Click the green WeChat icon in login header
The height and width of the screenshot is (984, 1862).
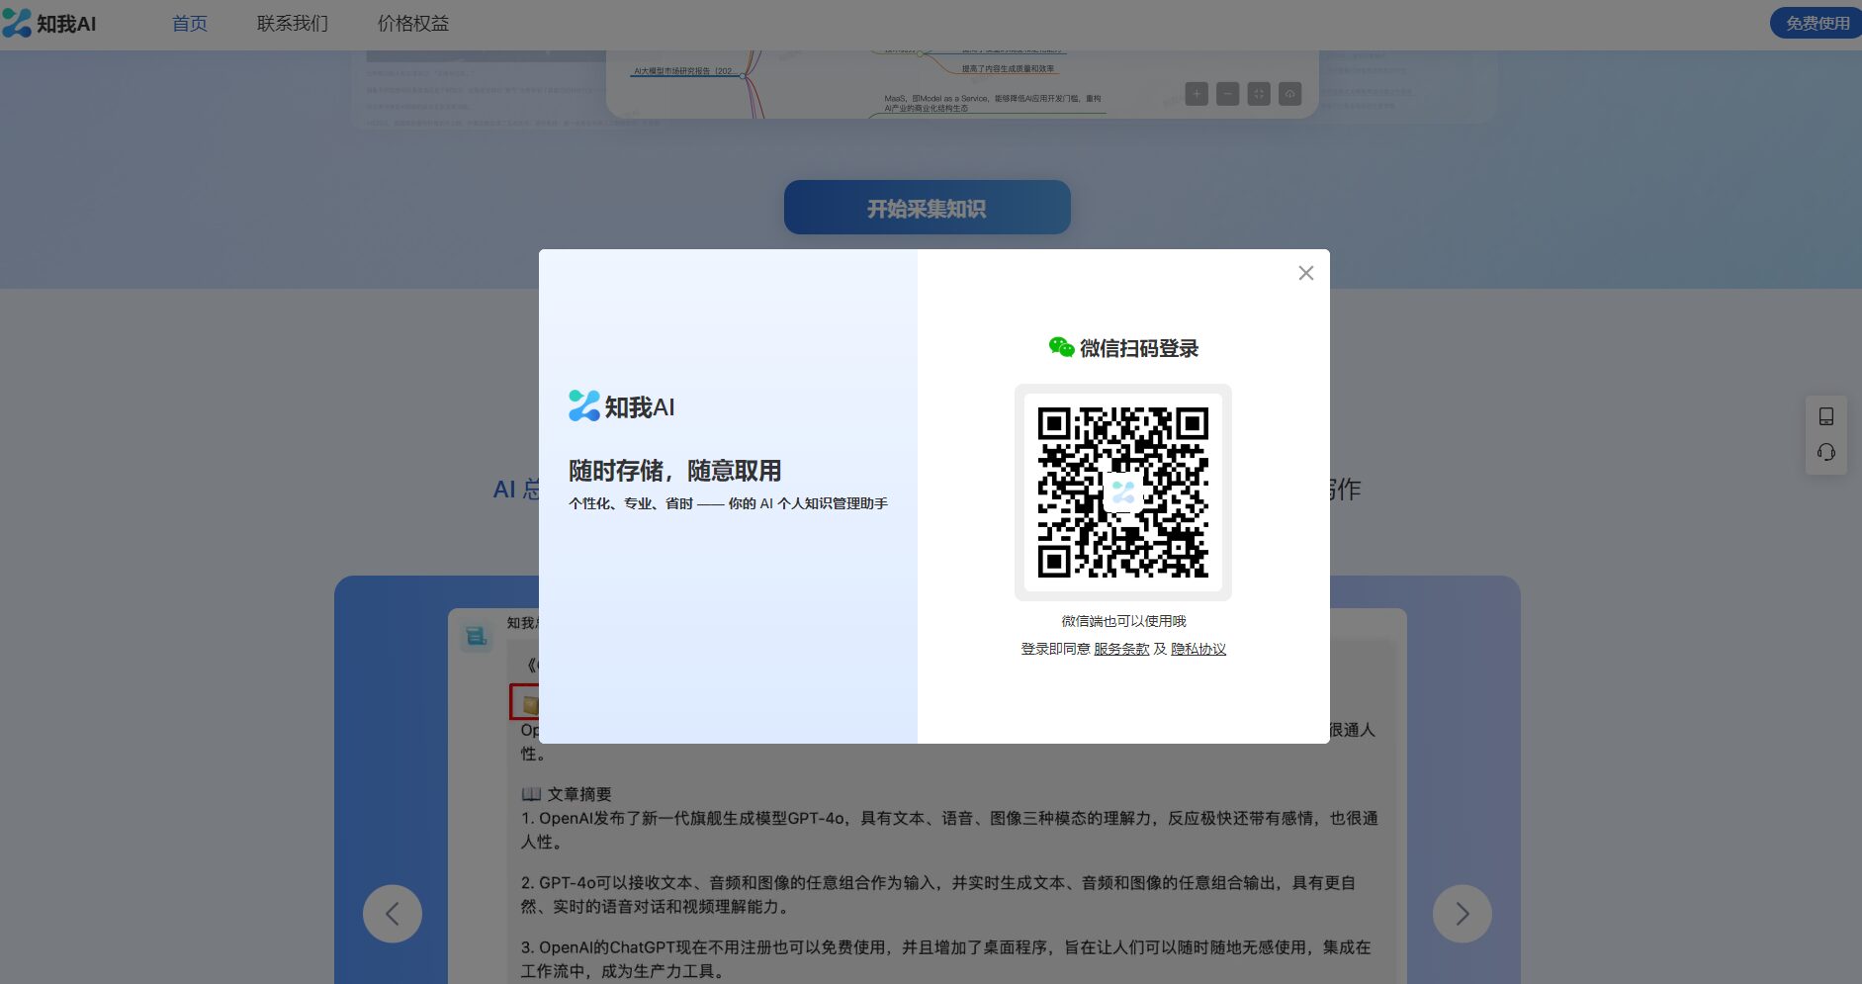pos(1061,347)
